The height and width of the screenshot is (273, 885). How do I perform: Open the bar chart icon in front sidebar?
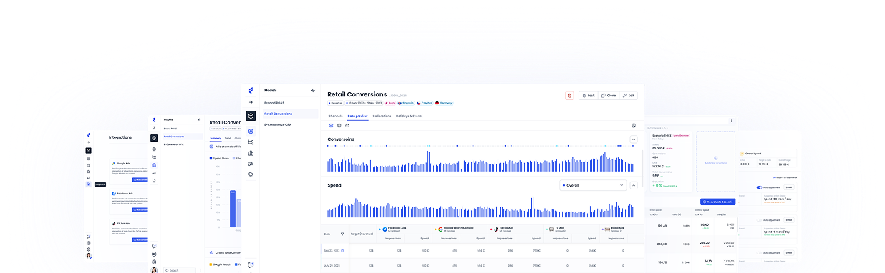coord(251,153)
